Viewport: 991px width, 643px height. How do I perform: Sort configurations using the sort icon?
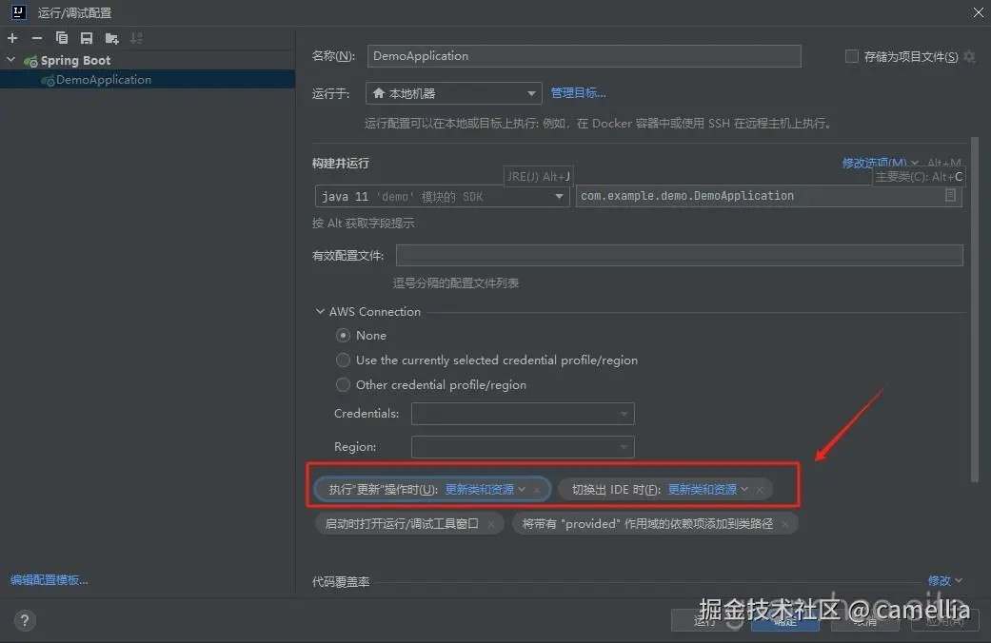[136, 39]
